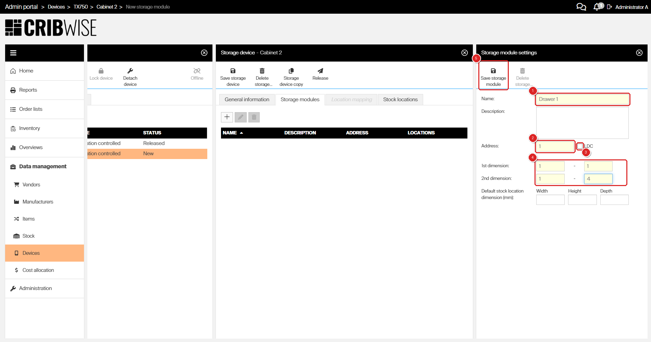Click the Width dimension input field
The height and width of the screenshot is (342, 651).
(x=550, y=200)
